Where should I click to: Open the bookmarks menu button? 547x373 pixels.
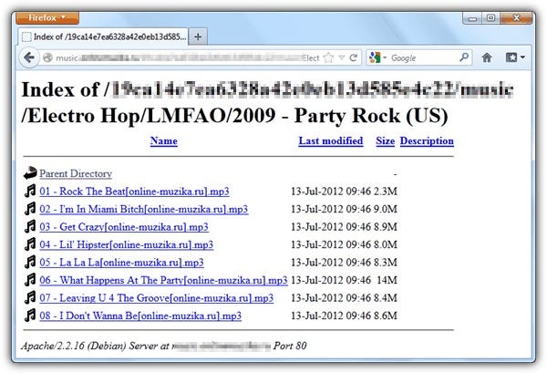coord(515,57)
